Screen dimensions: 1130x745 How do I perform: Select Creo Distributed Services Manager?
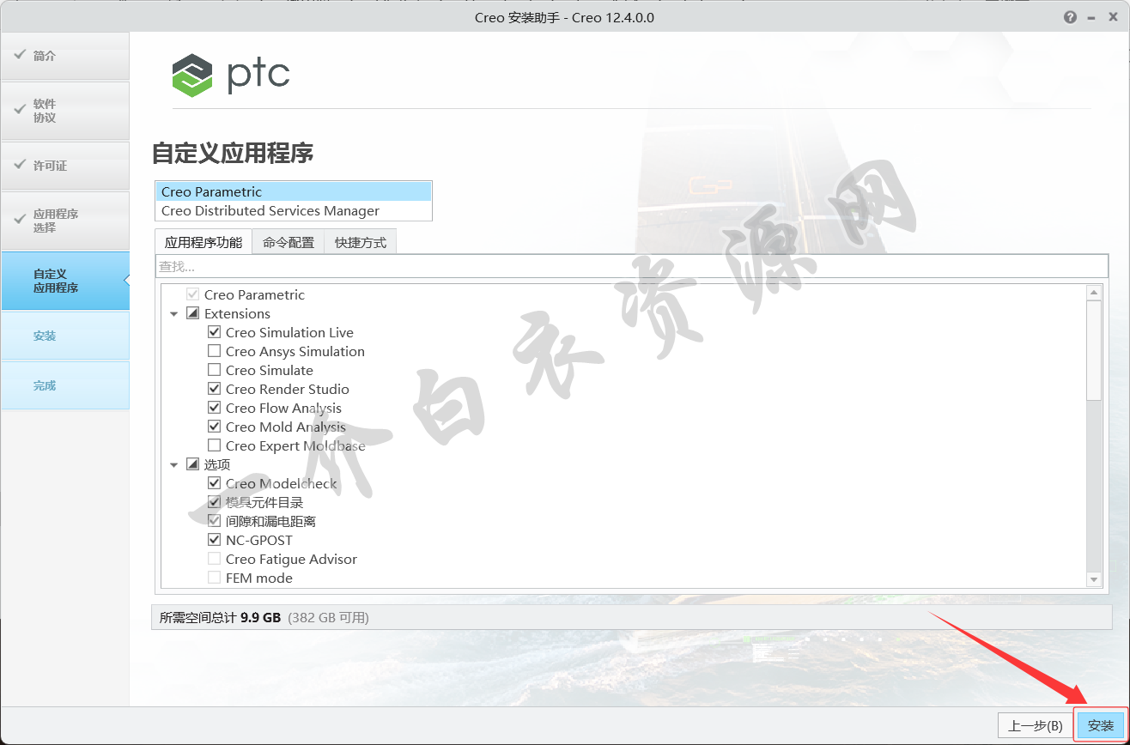294,210
